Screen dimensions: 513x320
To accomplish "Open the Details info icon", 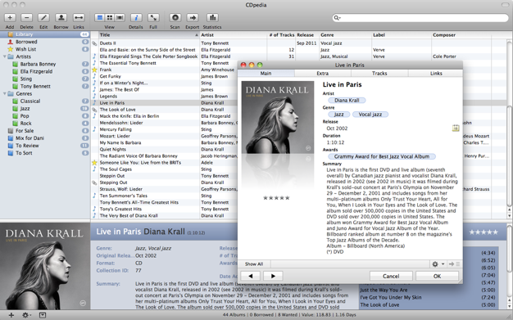I will pos(136,18).
